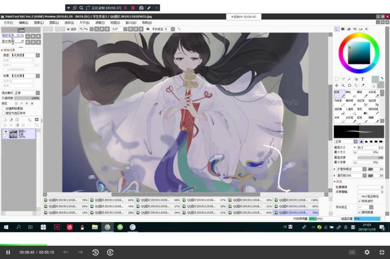Take a screenshot via recorder camera icon
Image resolution: width=390 pixels, height=259 pixels.
pos(141,8)
